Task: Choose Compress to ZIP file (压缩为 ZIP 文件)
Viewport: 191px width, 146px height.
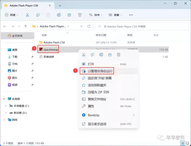Action: tap(108, 92)
